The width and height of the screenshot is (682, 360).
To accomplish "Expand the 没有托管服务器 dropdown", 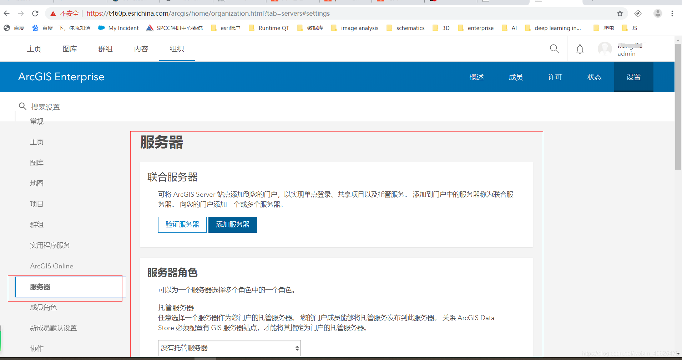I will pos(229,348).
